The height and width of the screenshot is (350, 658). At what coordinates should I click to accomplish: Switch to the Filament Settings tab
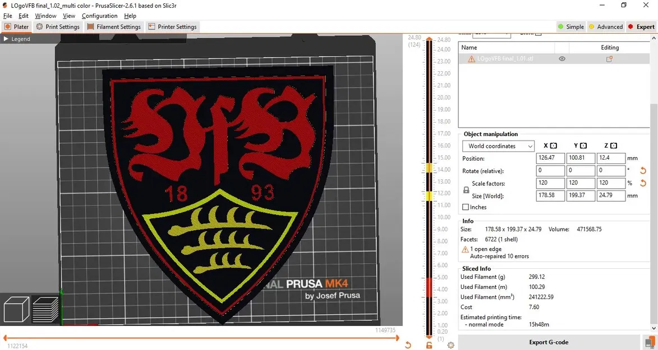[114, 26]
